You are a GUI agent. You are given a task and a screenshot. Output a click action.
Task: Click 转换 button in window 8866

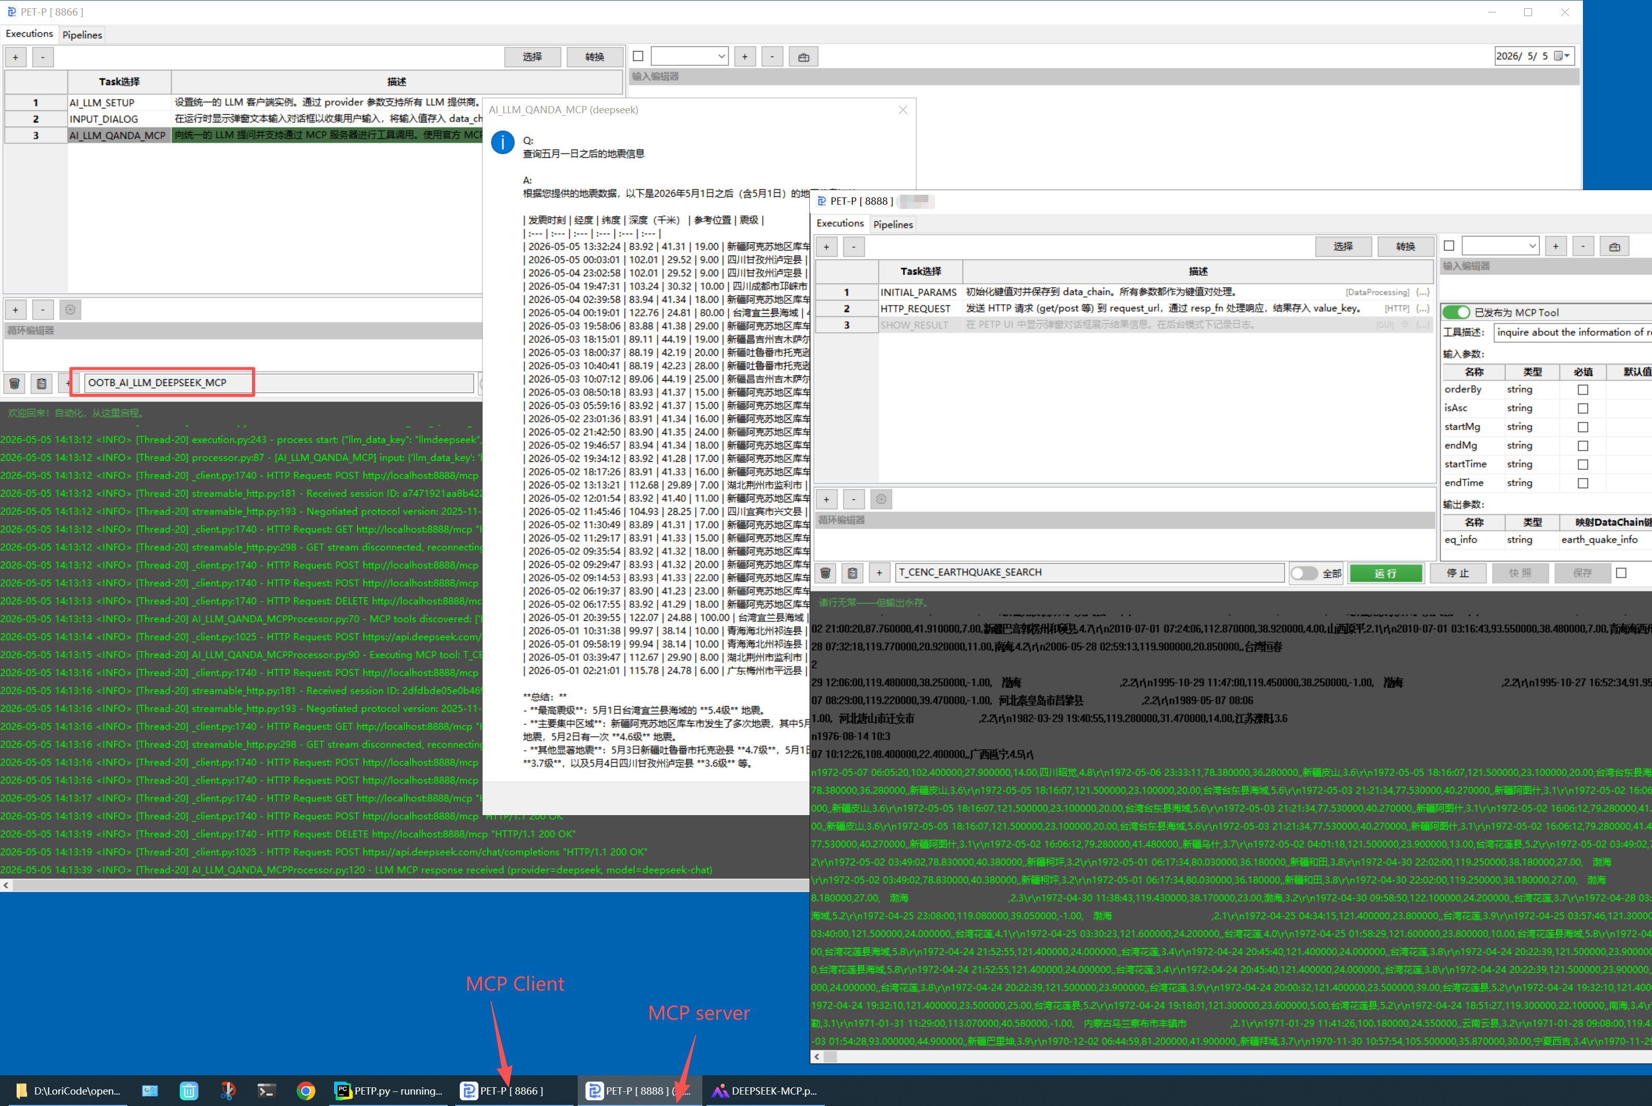tap(595, 57)
